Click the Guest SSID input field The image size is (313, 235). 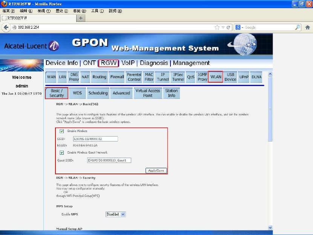pos(109,160)
